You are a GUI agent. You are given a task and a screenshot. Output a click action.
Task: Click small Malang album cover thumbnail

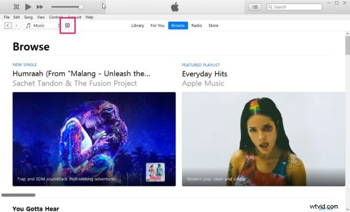pos(155,172)
